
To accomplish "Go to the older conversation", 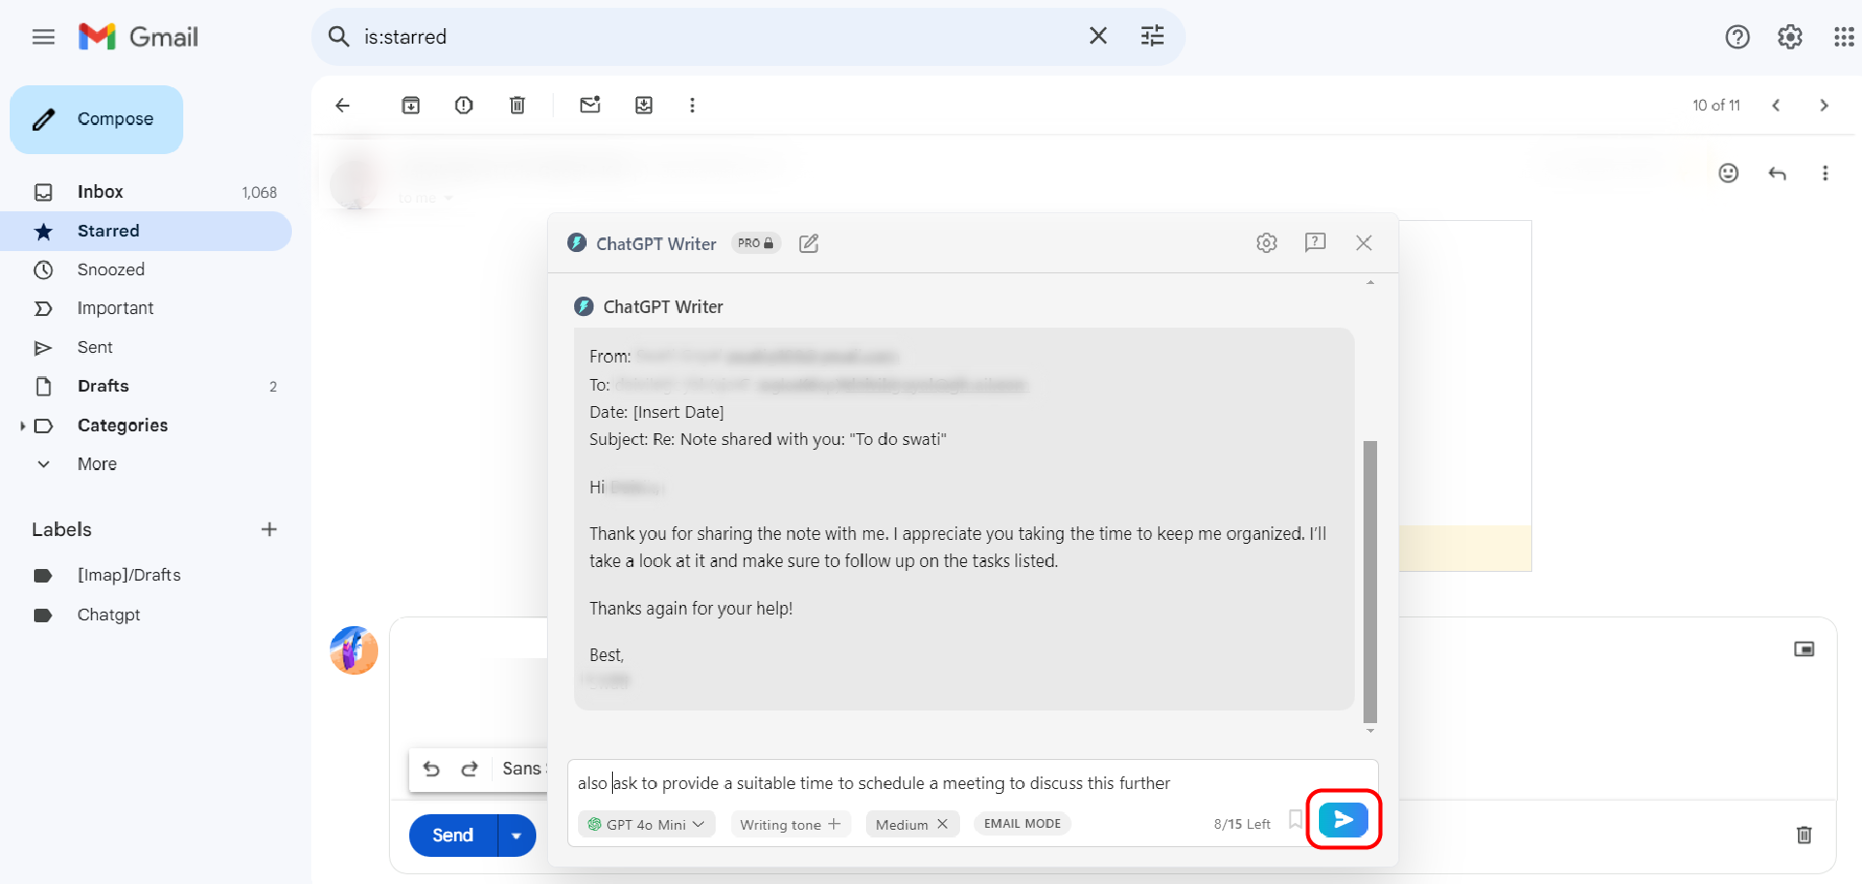I will (x=1823, y=105).
